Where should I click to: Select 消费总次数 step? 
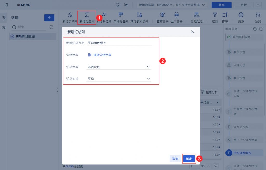244,127
